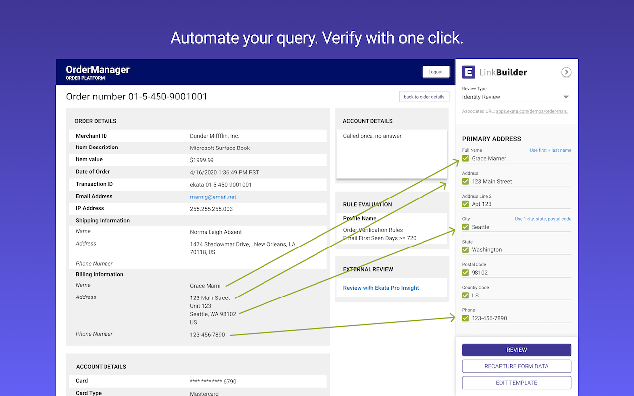Toggle the Phone checkbox
The width and height of the screenshot is (634, 396).
point(465,318)
